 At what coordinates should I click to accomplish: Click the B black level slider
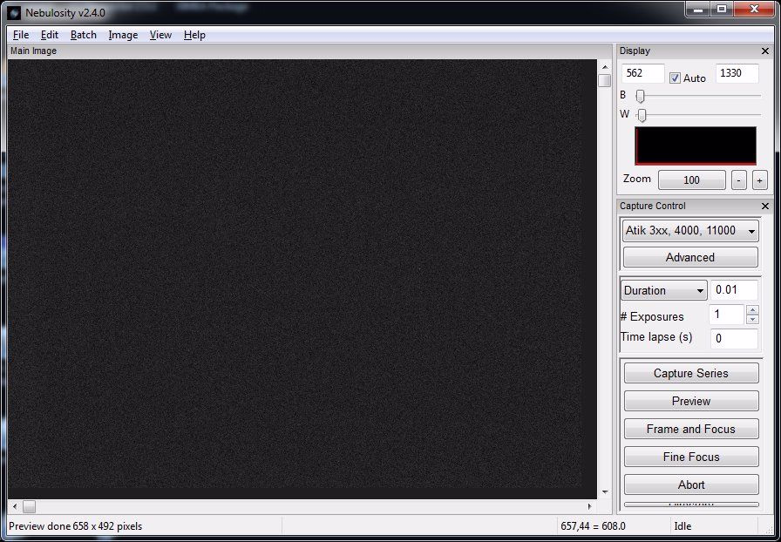pos(641,96)
